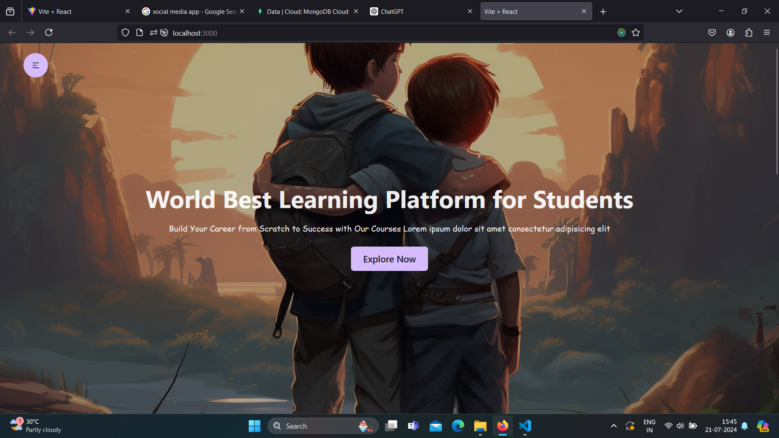Click the Explore Now button
The width and height of the screenshot is (779, 438).
pyautogui.click(x=389, y=259)
